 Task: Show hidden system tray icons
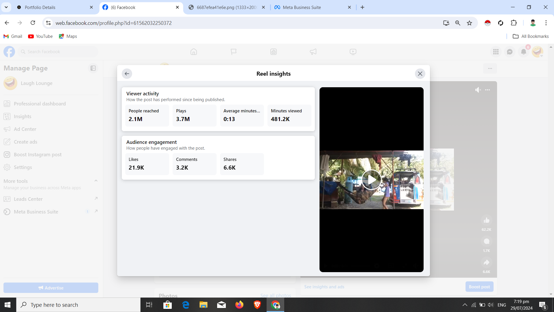pos(465,305)
